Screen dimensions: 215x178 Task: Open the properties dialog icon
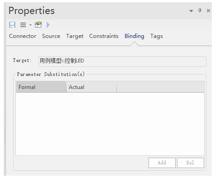(38, 25)
